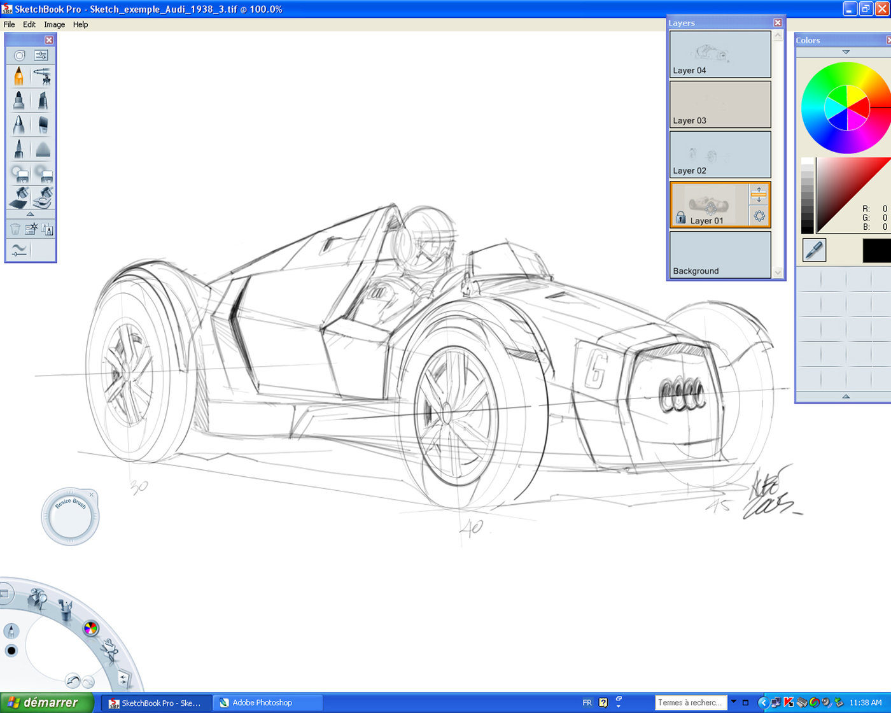
Task: Open the lagoon view and zoom tools
Action: coord(39,600)
